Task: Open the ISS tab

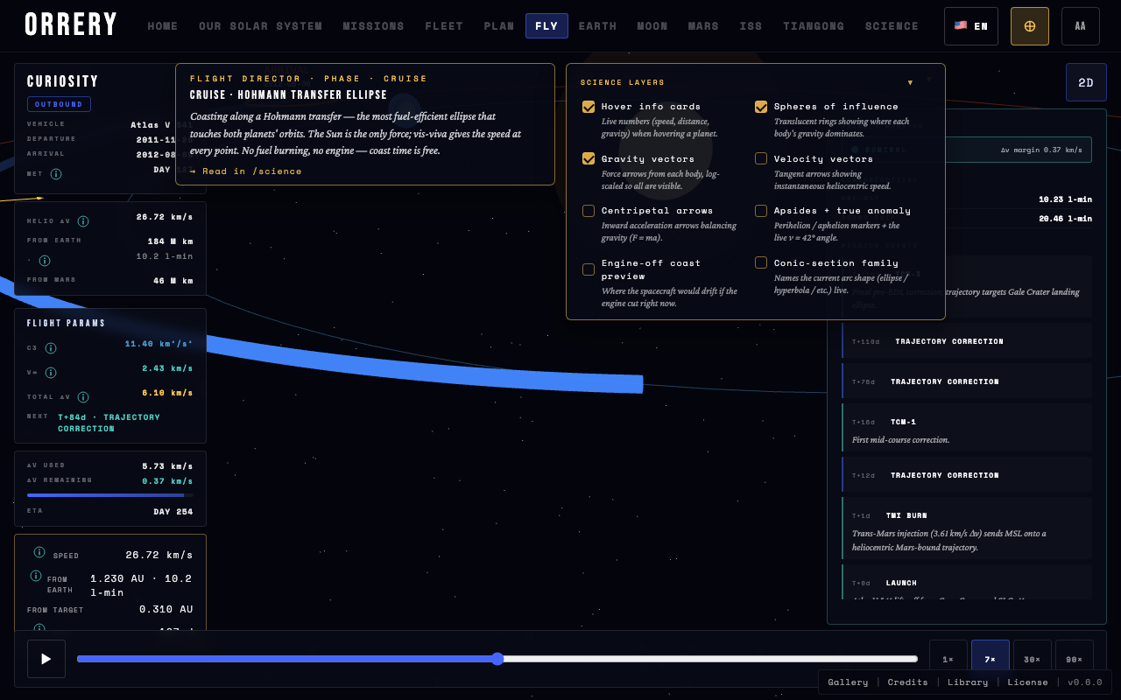Action: coord(751,26)
